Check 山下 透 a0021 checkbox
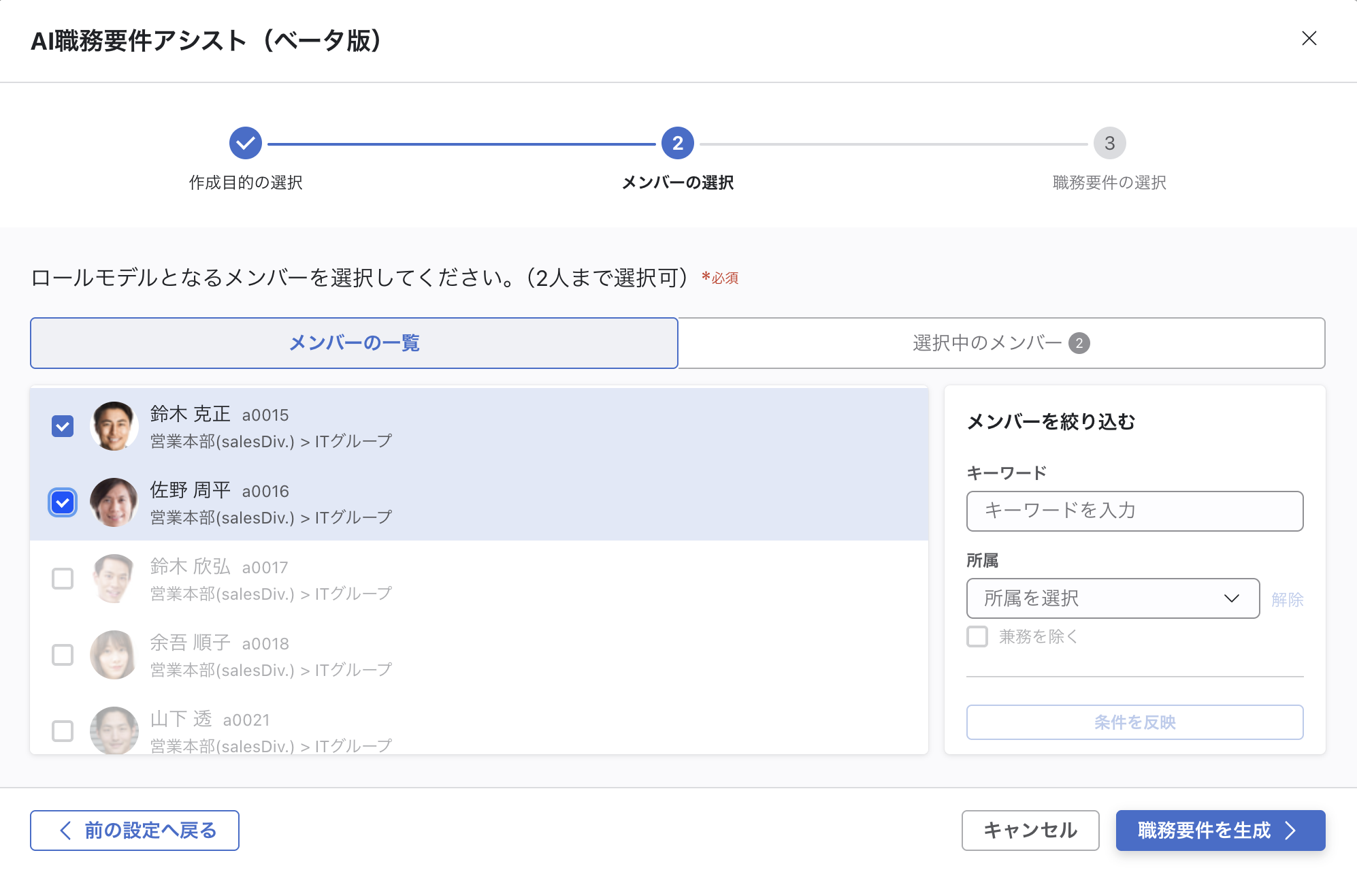The height and width of the screenshot is (870, 1357). pyautogui.click(x=63, y=731)
